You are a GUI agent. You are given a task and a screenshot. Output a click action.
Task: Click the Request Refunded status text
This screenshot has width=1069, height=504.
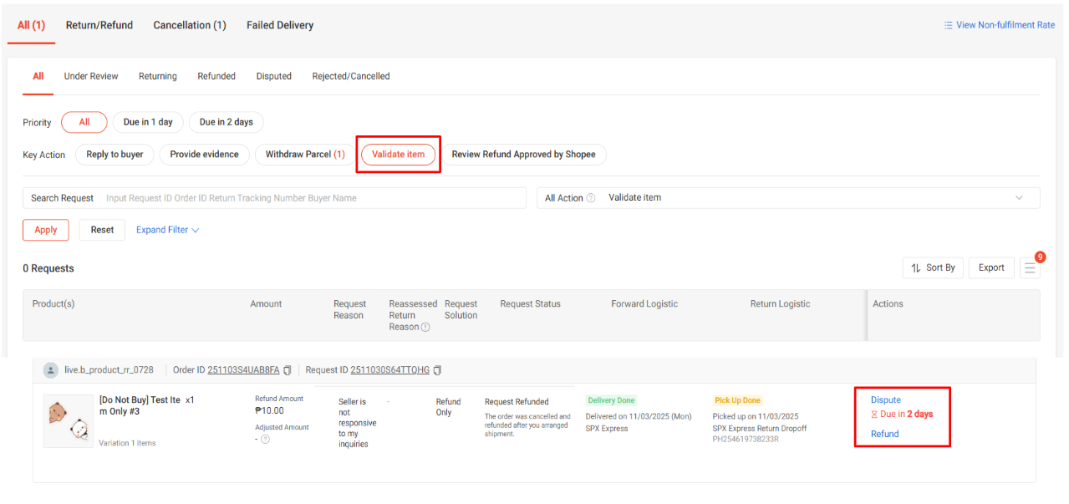tap(517, 402)
